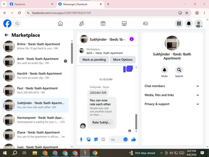Switch to the first Facebook browser tab

pos(31,4)
